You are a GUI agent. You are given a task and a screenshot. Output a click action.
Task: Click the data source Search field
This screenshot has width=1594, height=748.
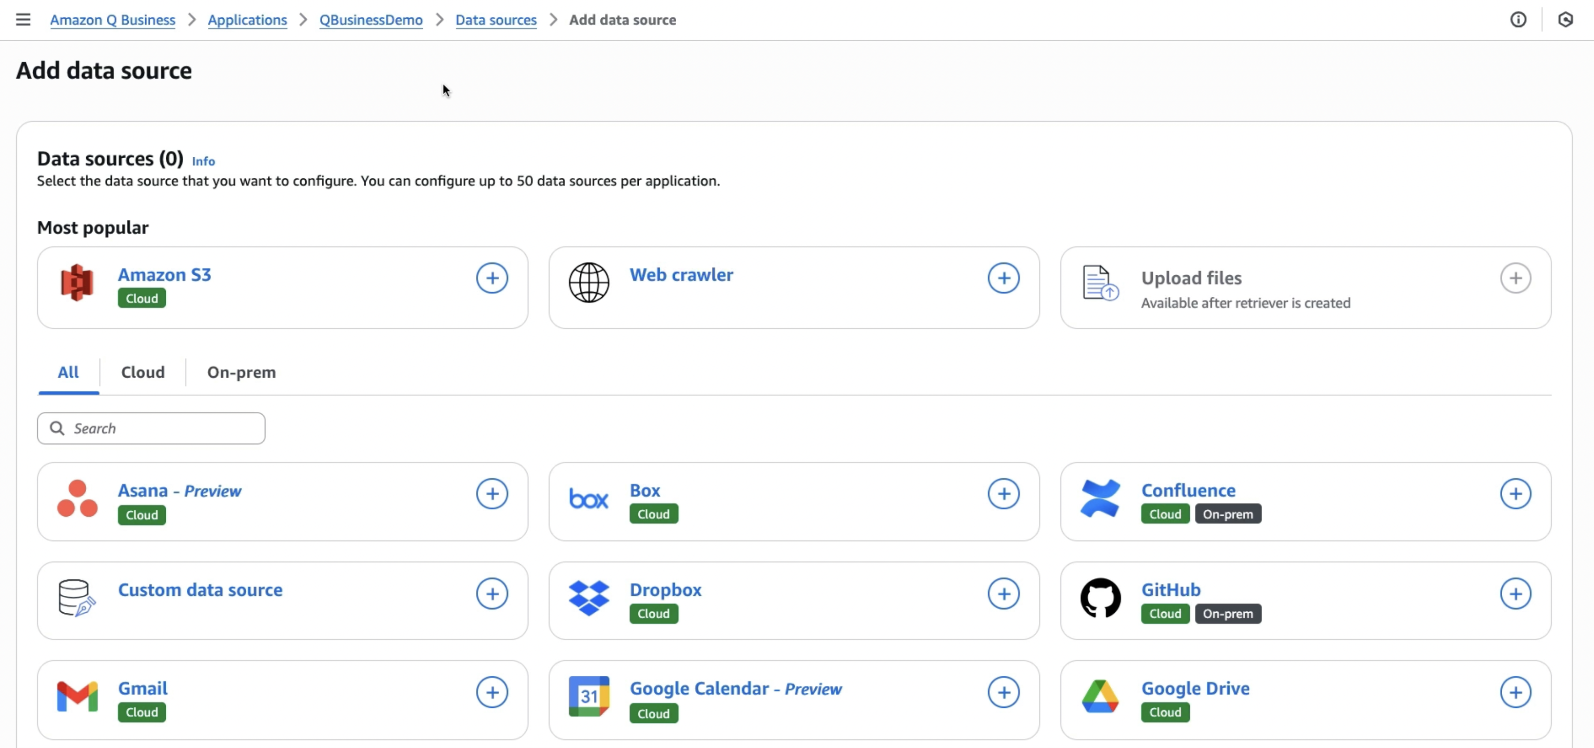pos(161,428)
